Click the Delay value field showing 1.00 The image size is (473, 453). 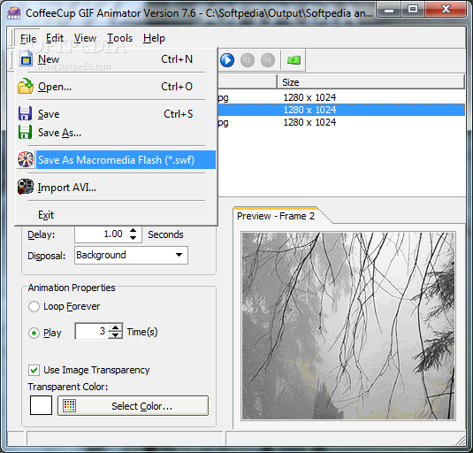(102, 234)
